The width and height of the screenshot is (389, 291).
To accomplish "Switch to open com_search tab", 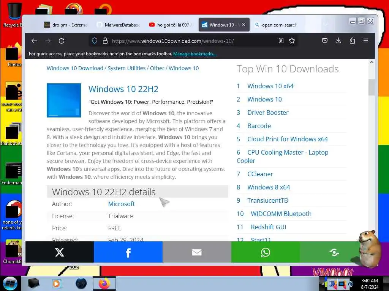I will 276,25.
